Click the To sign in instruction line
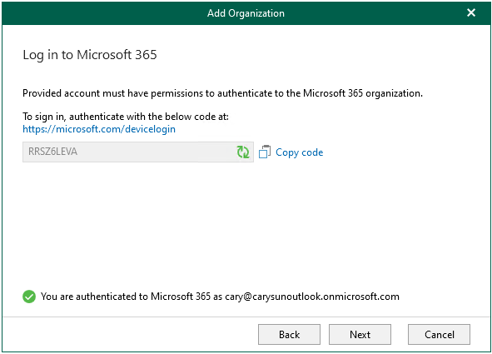The image size is (492, 354). [x=126, y=117]
